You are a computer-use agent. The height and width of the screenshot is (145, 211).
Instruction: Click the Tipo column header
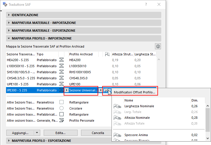coord(47,54)
